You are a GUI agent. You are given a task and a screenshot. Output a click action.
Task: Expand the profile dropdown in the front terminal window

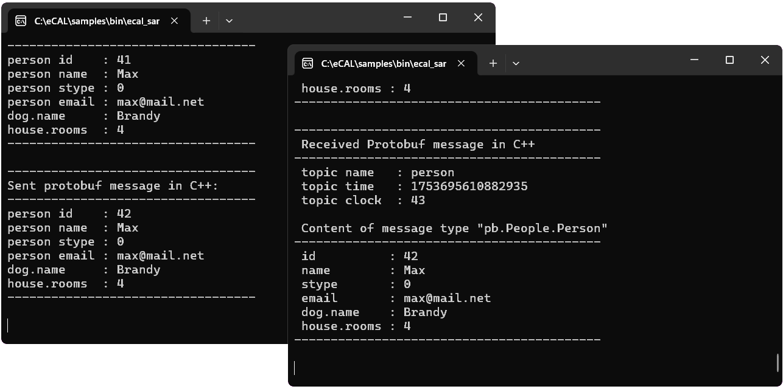tap(516, 63)
